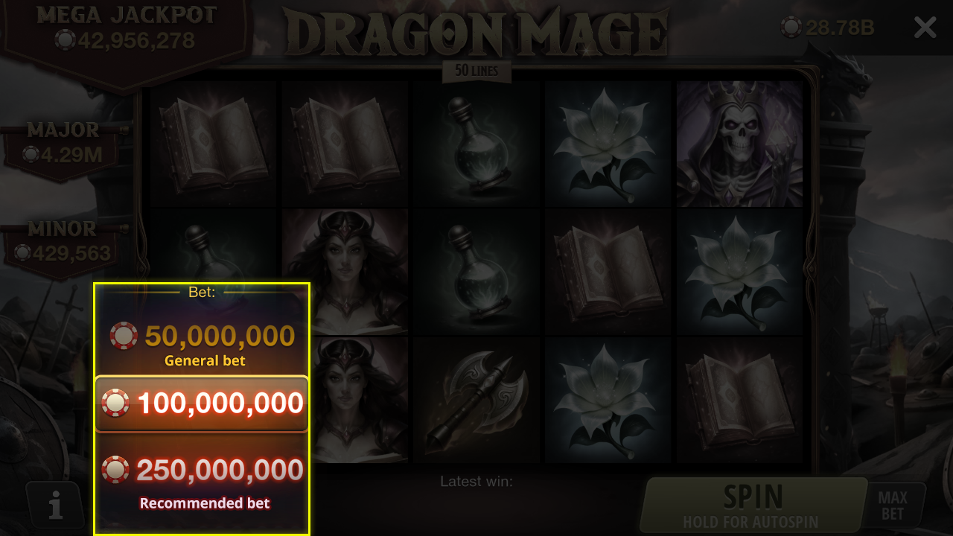Image resolution: width=953 pixels, height=536 pixels.
Task: Tap the Major jackpot 4.29M panel
Action: (x=63, y=145)
